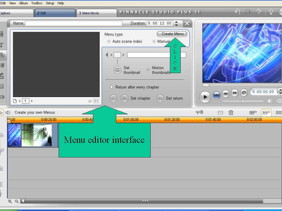Select the blue menu clip on the timeline
The image size is (282, 211).
[x=14, y=135]
